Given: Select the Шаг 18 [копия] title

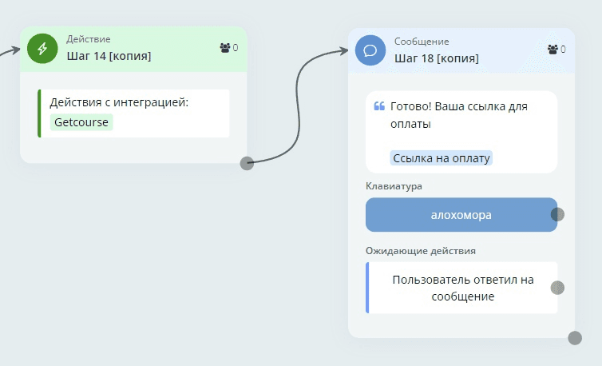Looking at the screenshot, I should coord(437,58).
